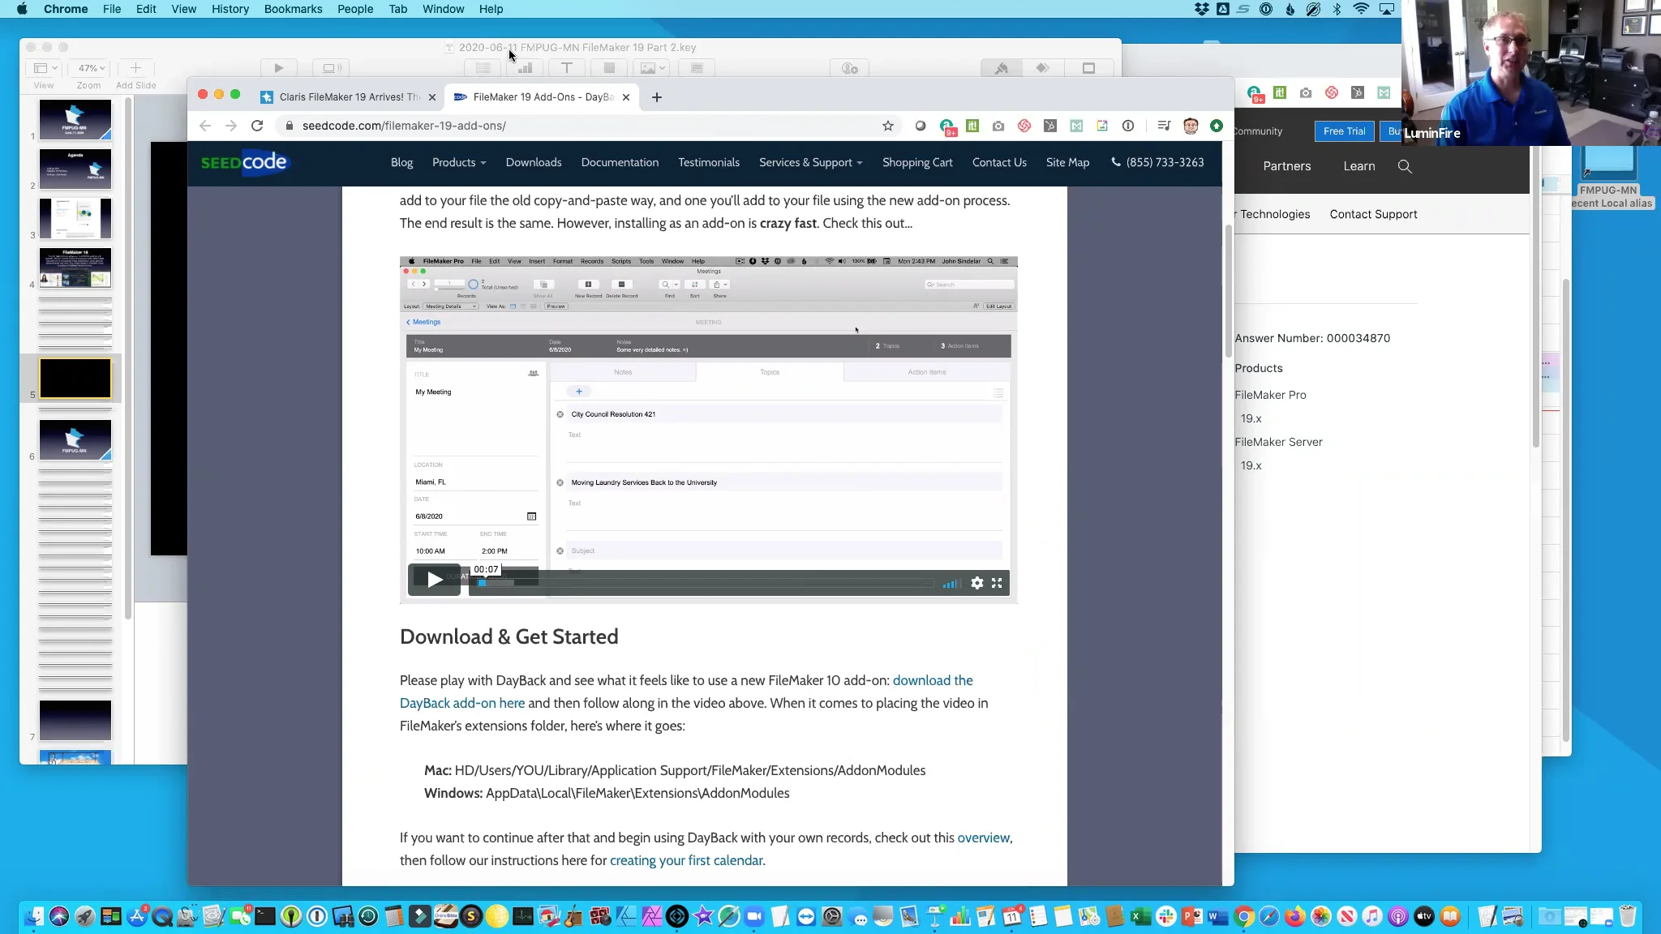Click Learn in the background window
The image size is (1661, 934).
pos(1358,166)
